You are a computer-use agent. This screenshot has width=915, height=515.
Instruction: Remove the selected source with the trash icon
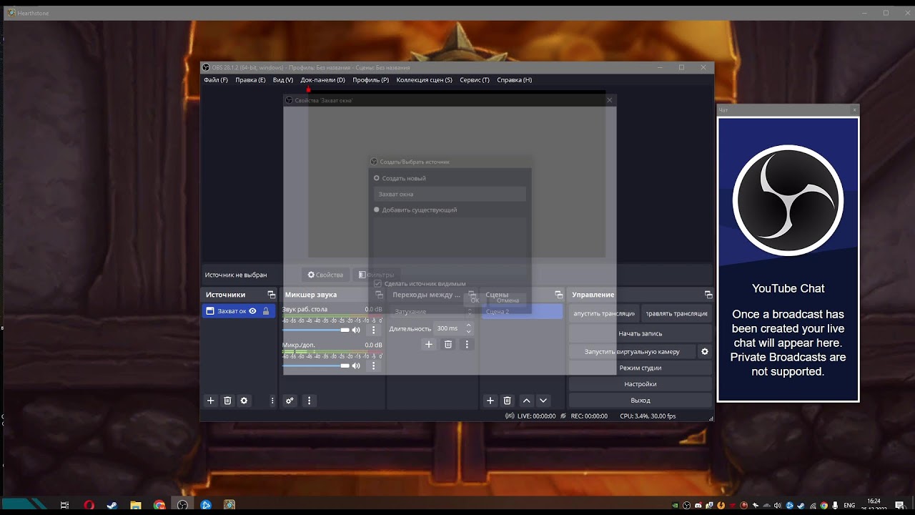227,401
